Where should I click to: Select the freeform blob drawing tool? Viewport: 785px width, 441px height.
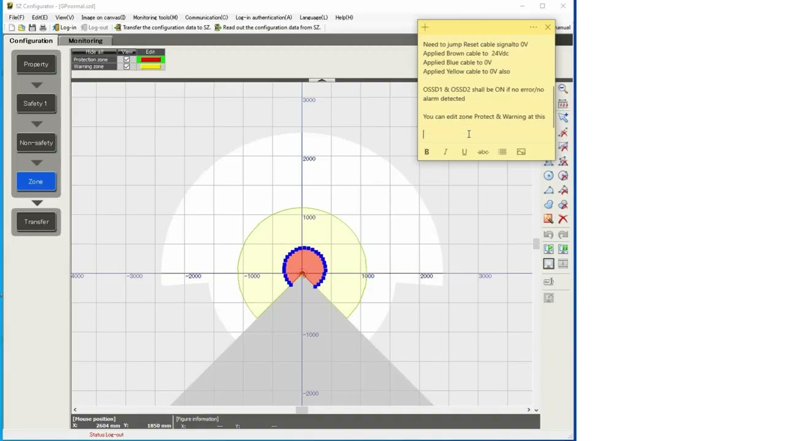tap(548, 205)
